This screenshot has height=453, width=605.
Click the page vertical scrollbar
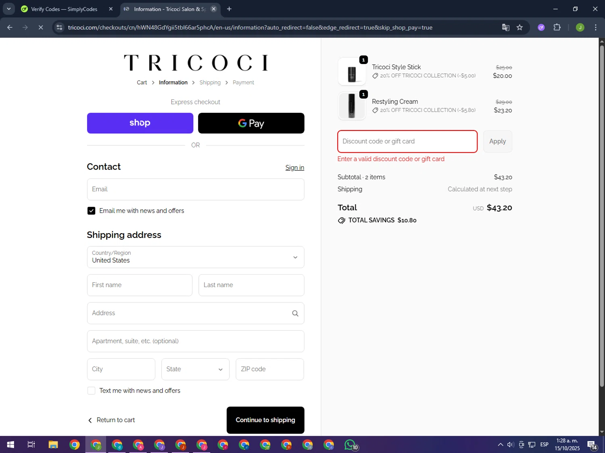point(602,215)
